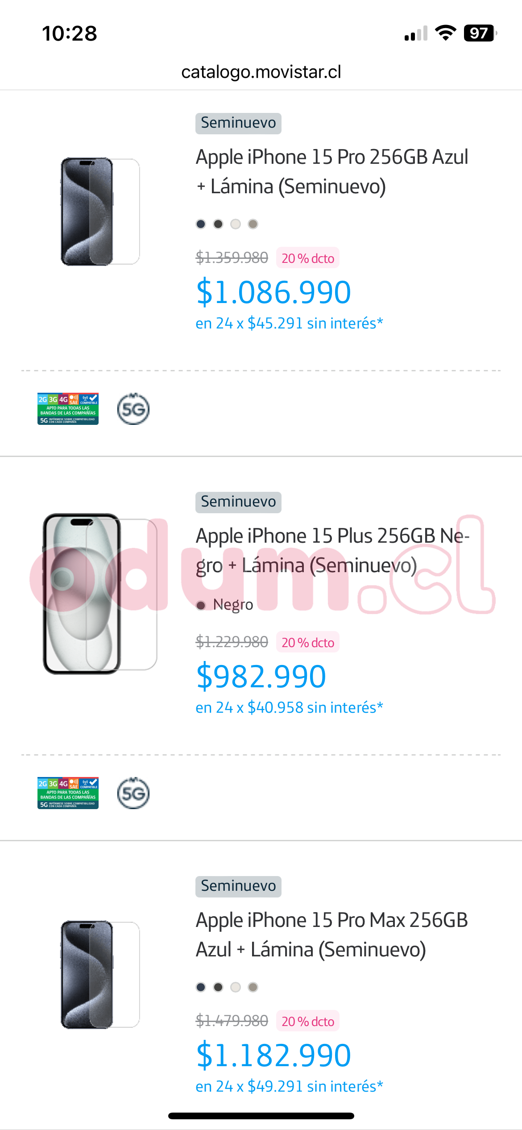
Task: Tap the 5G icon under iPhone 15 Plus
Action: click(x=133, y=793)
